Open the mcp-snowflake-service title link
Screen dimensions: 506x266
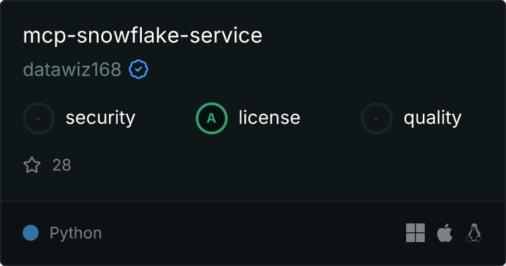142,35
